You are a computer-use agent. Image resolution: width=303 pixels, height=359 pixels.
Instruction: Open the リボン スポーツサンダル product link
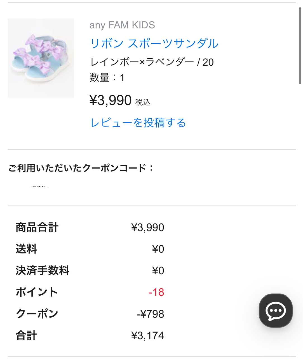point(154,43)
